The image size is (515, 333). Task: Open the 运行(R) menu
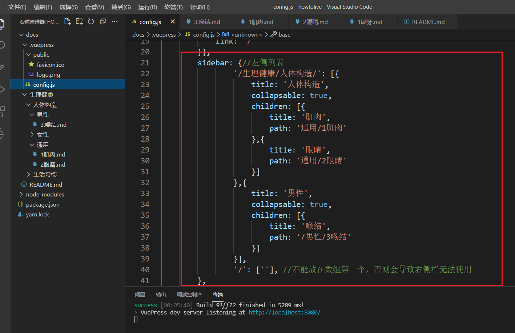point(148,7)
